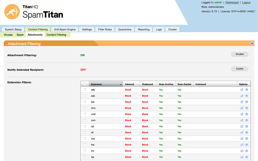258x161 pixels.
Task: Check the bat row checkbox
Action: tap(85, 102)
